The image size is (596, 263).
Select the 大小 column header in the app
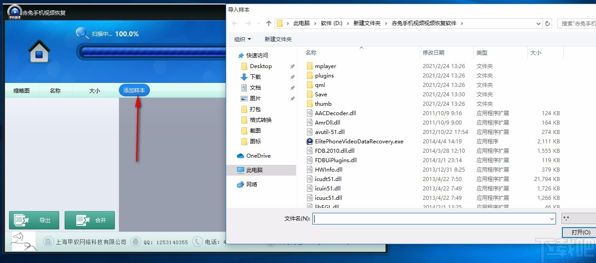[x=95, y=91]
